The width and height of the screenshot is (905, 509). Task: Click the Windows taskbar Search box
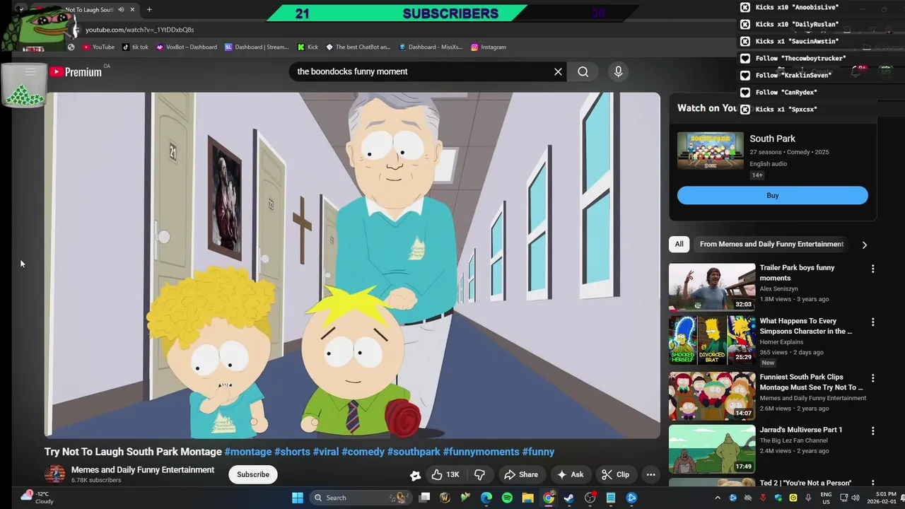coord(361,498)
